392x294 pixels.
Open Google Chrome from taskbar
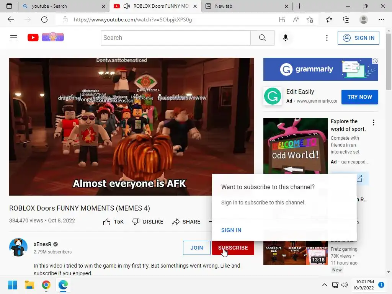tap(46, 285)
